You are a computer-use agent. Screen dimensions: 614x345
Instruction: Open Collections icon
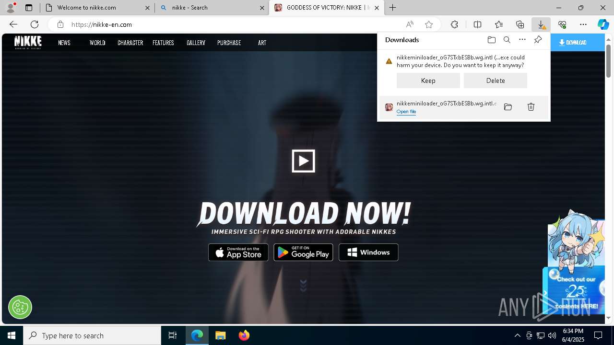pyautogui.click(x=520, y=24)
